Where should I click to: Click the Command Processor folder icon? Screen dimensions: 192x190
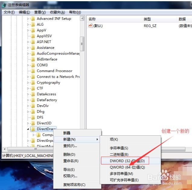tap(33, 71)
